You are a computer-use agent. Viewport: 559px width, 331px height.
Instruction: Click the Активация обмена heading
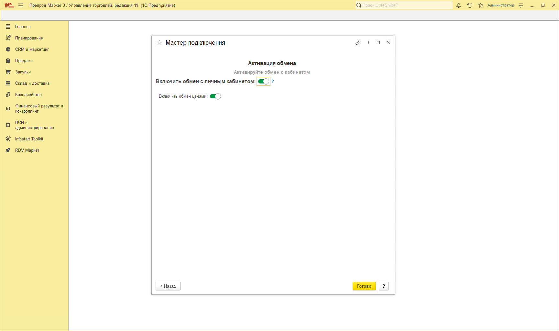pyautogui.click(x=272, y=63)
